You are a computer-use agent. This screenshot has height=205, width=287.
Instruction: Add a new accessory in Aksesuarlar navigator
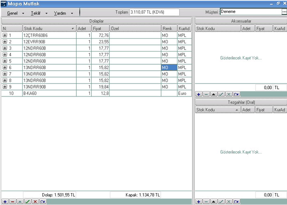point(199,94)
